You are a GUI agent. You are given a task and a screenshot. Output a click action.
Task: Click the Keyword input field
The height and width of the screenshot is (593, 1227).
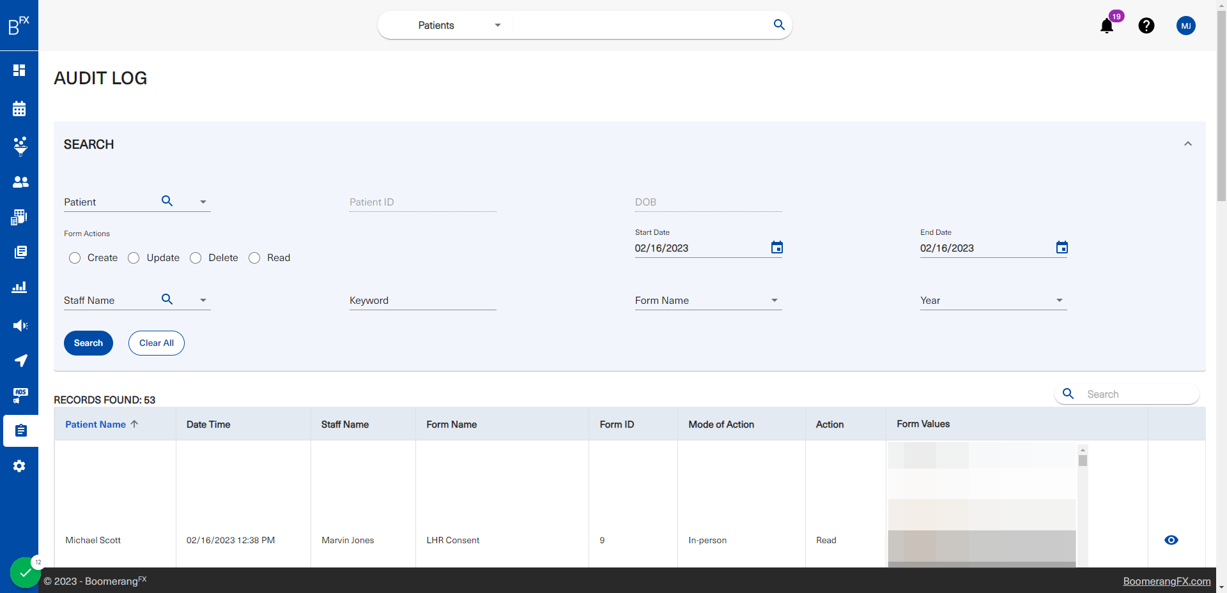pos(423,301)
